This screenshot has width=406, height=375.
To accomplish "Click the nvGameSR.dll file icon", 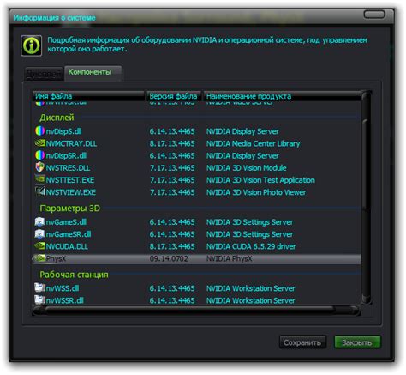I will click(39, 233).
